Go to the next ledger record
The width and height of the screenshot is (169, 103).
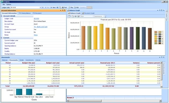(53, 7)
